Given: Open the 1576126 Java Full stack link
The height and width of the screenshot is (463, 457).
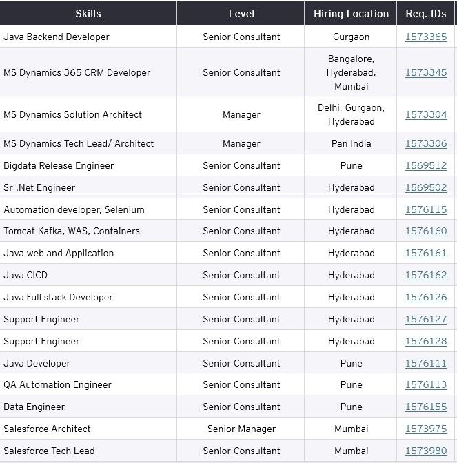Looking at the screenshot, I should tap(426, 298).
